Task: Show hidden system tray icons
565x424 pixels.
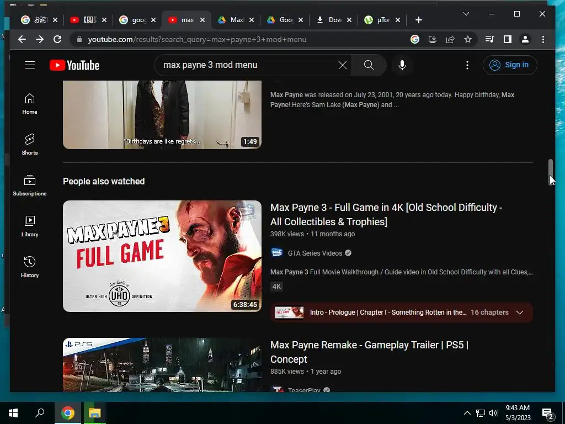Action: click(x=467, y=413)
